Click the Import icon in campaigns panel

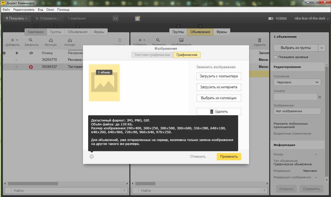pyautogui.click(x=70, y=42)
